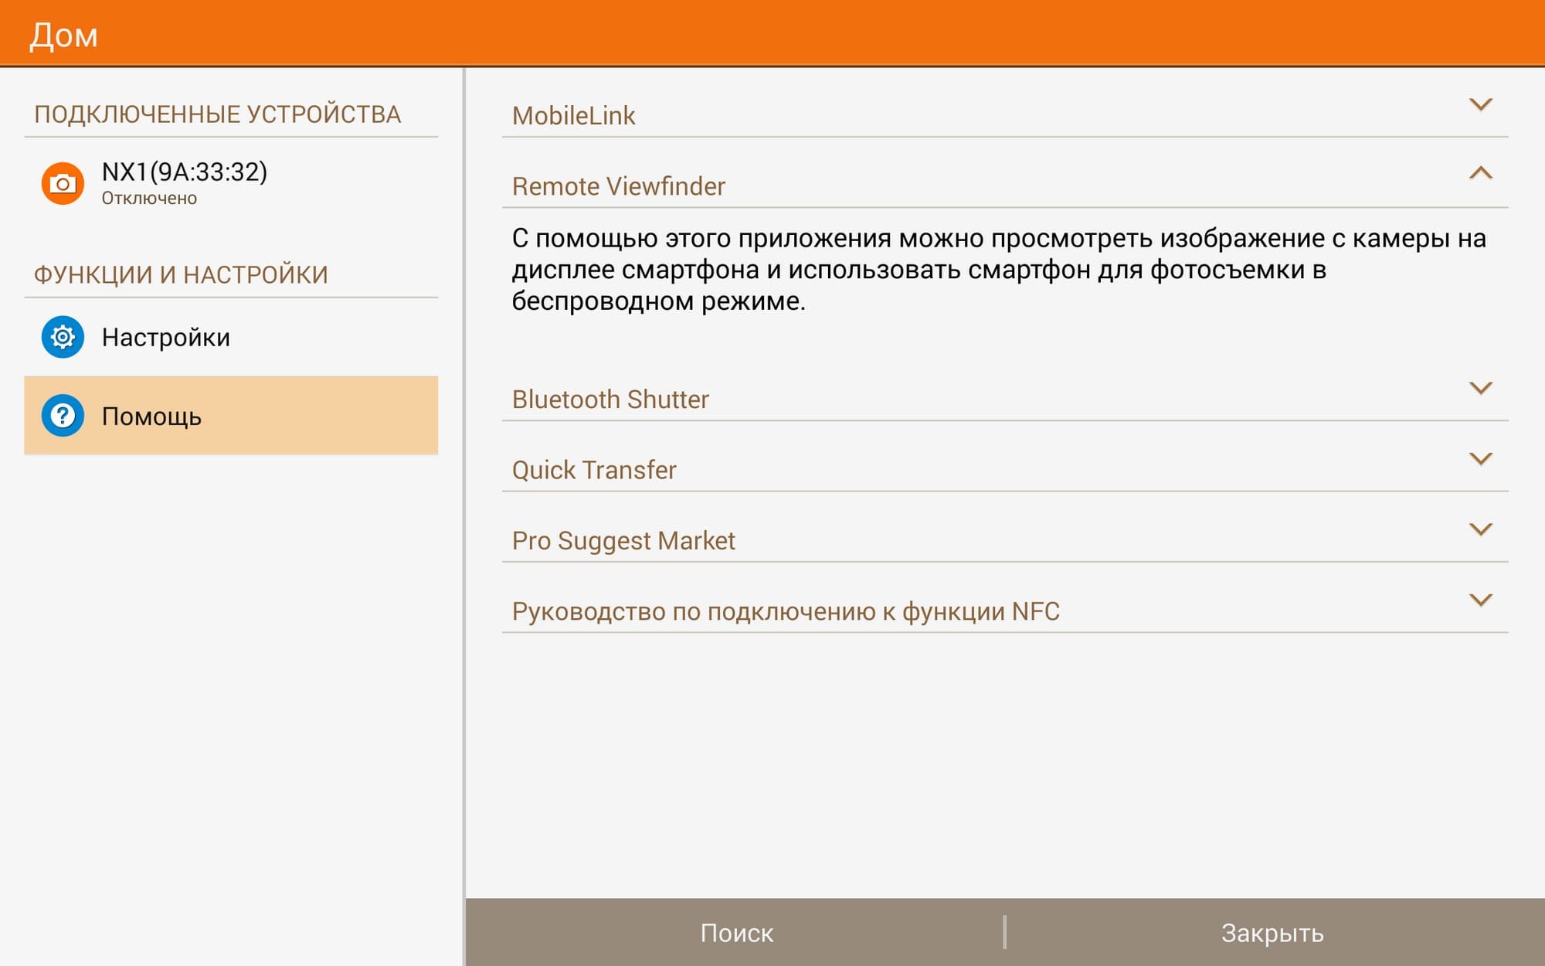Open the Bluetooth Shutter help title

pyautogui.click(x=610, y=400)
